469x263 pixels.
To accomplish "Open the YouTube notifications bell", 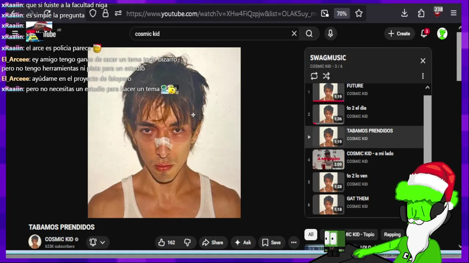I will click(x=424, y=33).
